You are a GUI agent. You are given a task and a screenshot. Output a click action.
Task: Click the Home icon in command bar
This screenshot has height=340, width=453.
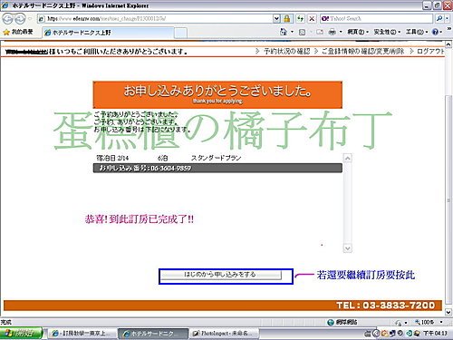(x=284, y=32)
